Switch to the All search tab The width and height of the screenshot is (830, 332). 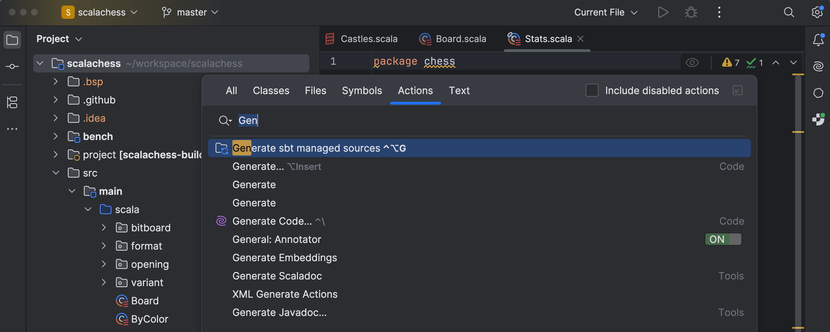[231, 90]
